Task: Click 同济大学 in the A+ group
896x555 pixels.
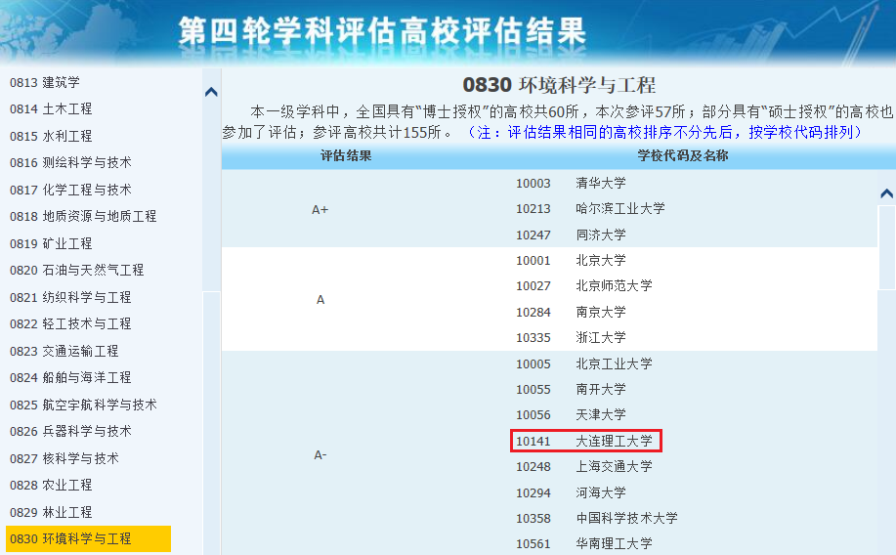Action: (601, 235)
